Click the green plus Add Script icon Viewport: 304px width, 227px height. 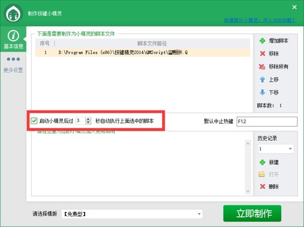click(x=262, y=41)
